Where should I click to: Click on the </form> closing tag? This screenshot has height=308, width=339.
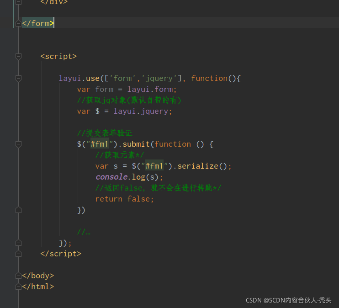point(38,23)
